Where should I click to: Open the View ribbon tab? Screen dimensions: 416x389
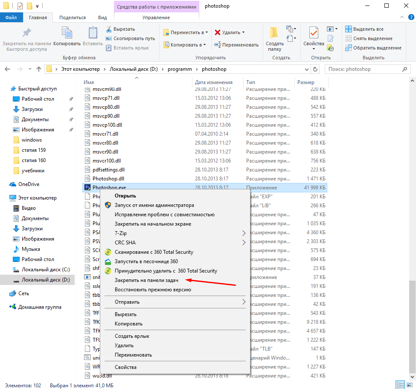point(102,17)
